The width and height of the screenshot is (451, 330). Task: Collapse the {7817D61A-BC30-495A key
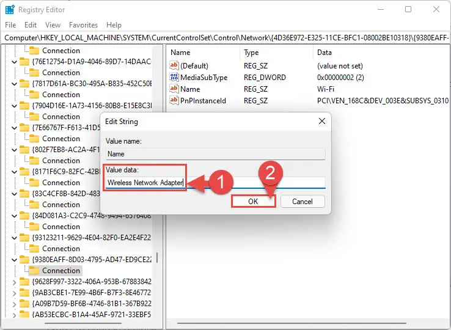click(x=14, y=84)
